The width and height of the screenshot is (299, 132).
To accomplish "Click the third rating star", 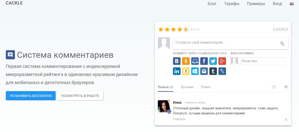I will coord(173,29).
